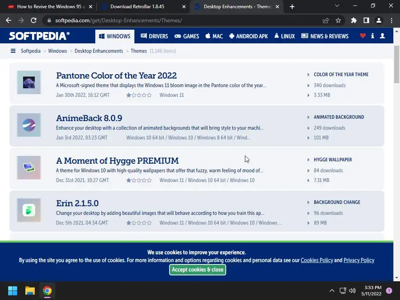Click the Desktop Enhancements breadcrumb link
This screenshot has width=400, height=300.
point(99,51)
